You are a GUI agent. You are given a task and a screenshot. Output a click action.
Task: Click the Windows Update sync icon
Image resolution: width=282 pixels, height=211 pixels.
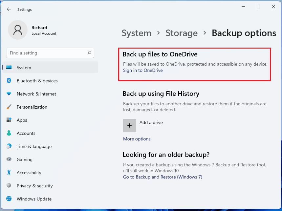[9, 199]
